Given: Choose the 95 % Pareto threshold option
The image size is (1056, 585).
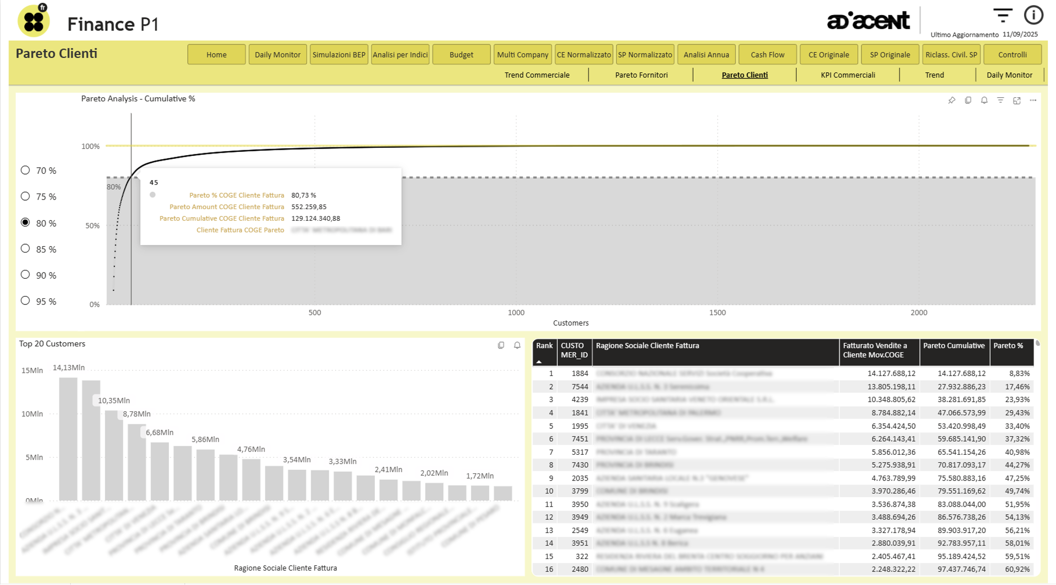Looking at the screenshot, I should coord(25,300).
